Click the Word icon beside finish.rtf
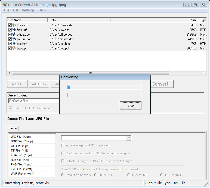210x188 pixels. pyautogui.click(x=14, y=30)
